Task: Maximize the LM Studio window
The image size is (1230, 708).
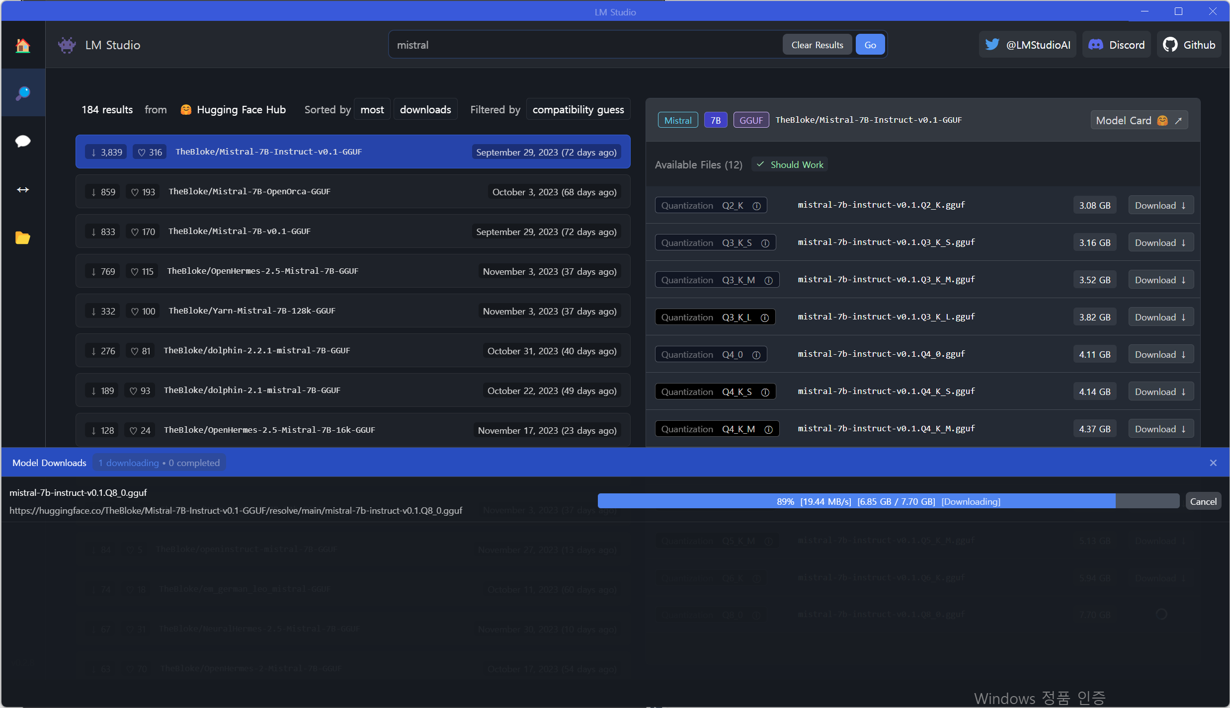Action: click(x=1178, y=11)
